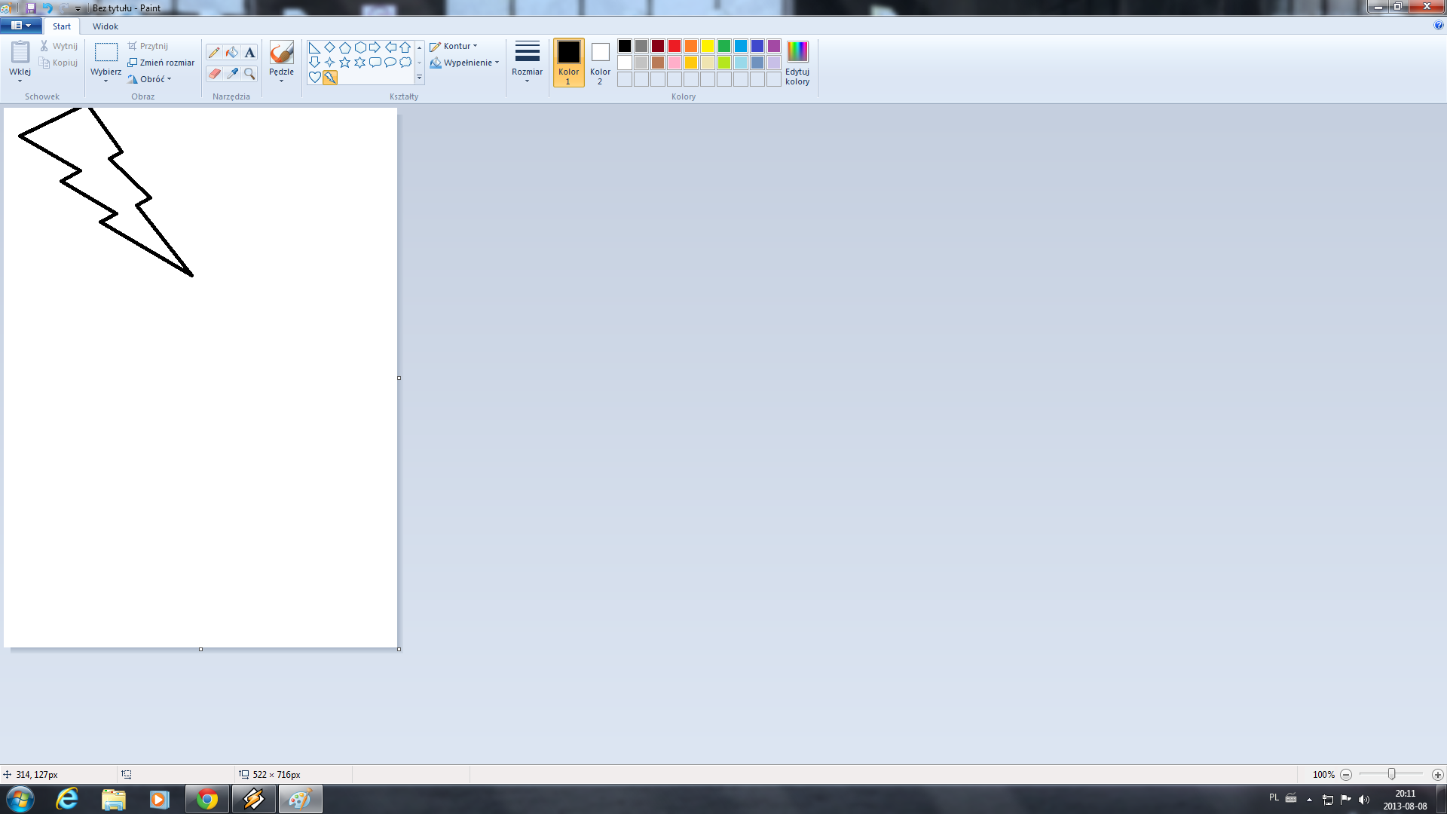Screen dimensions: 1447x814
Task: Open the Customize Quick Access Toolbar arrow
Action: [78, 8]
